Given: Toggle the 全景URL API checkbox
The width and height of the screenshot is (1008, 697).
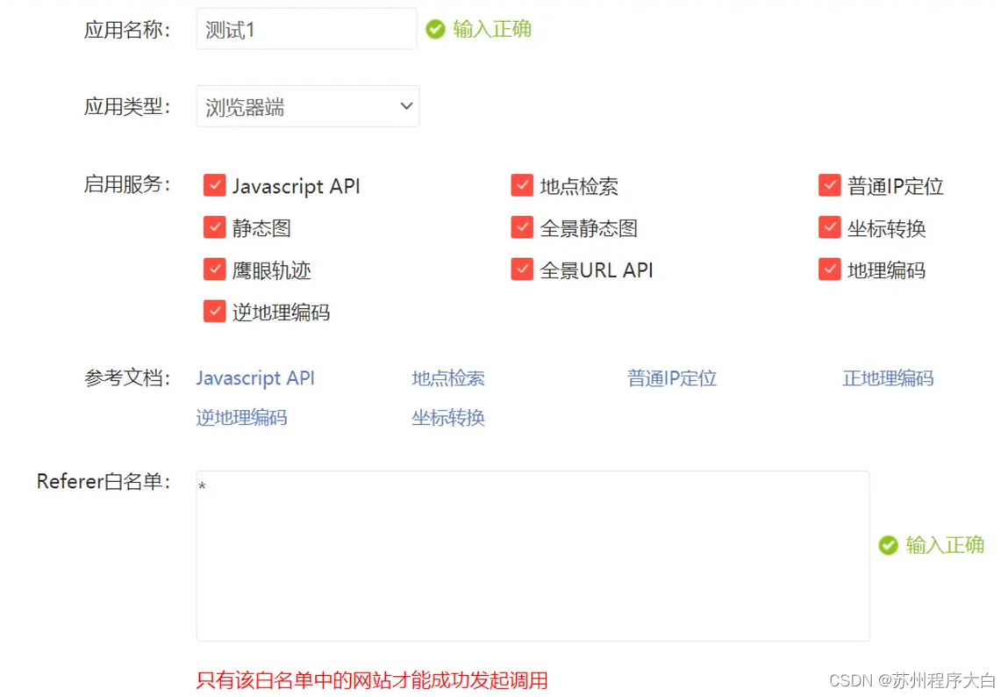Looking at the screenshot, I should tap(522, 269).
